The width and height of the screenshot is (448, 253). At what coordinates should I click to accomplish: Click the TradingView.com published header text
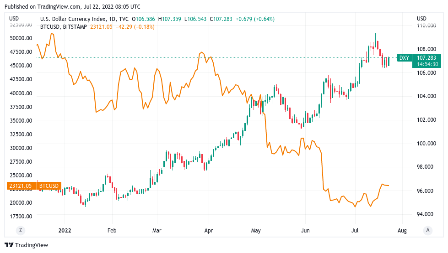[73, 6]
